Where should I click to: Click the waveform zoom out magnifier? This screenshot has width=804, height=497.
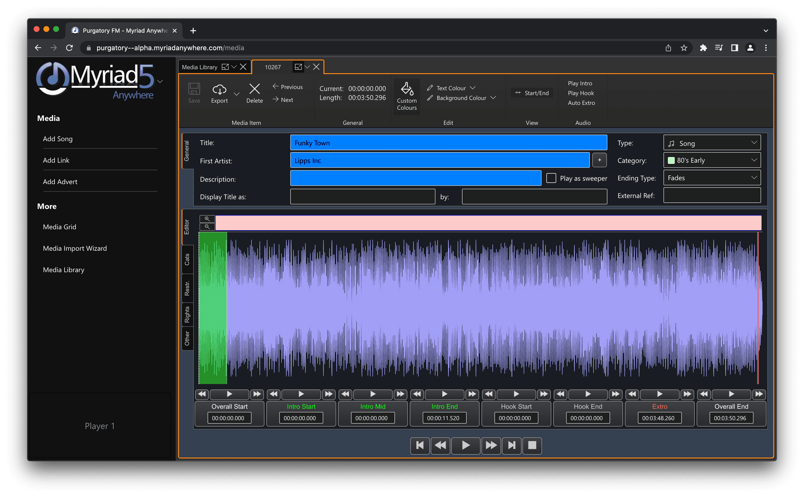[x=207, y=227]
